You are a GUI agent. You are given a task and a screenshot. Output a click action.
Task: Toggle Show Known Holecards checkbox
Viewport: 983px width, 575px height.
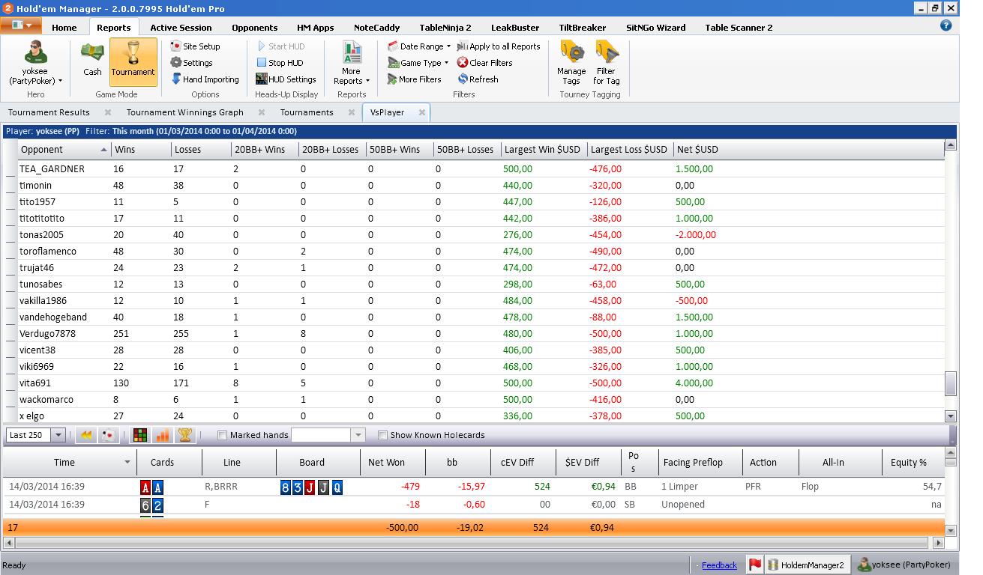(382, 435)
